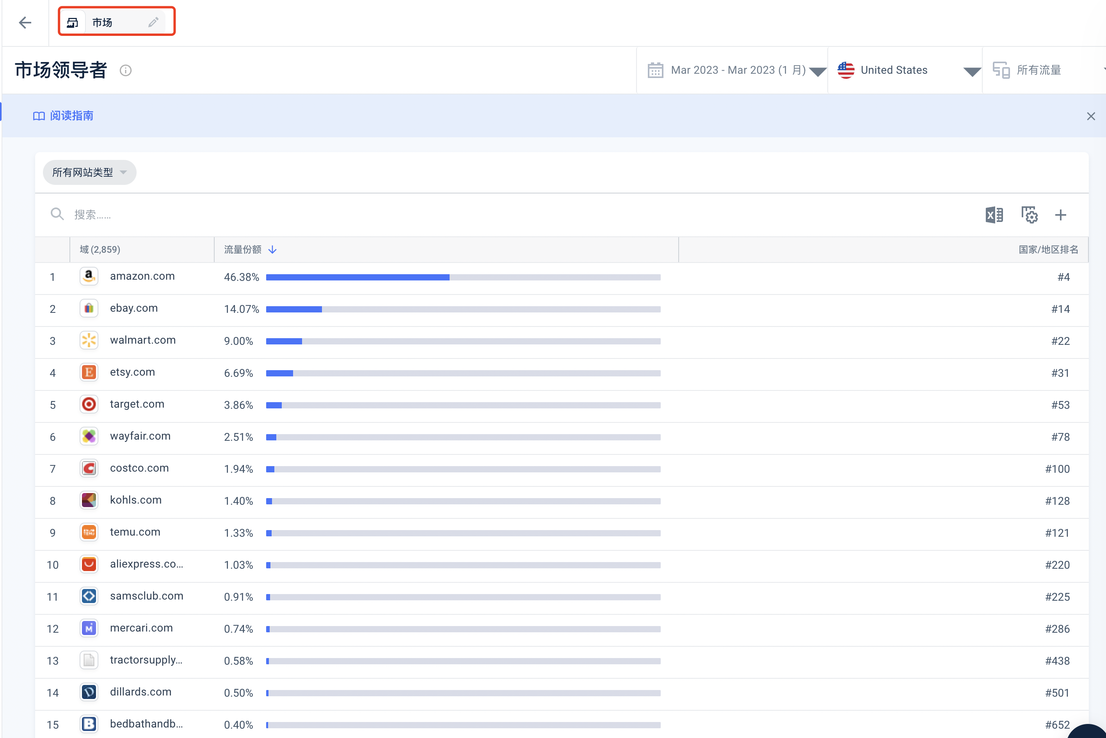Expand the United States country dropdown
The image size is (1106, 738).
point(972,71)
